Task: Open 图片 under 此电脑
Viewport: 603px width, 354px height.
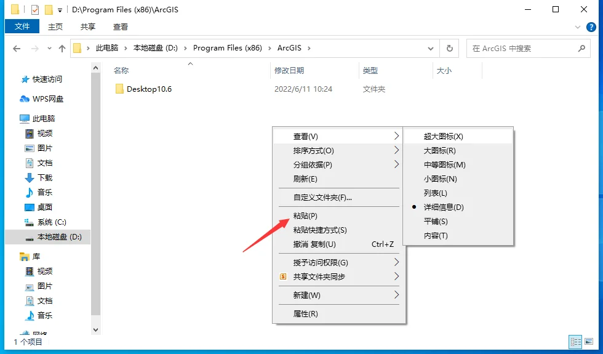Action: click(x=39, y=148)
